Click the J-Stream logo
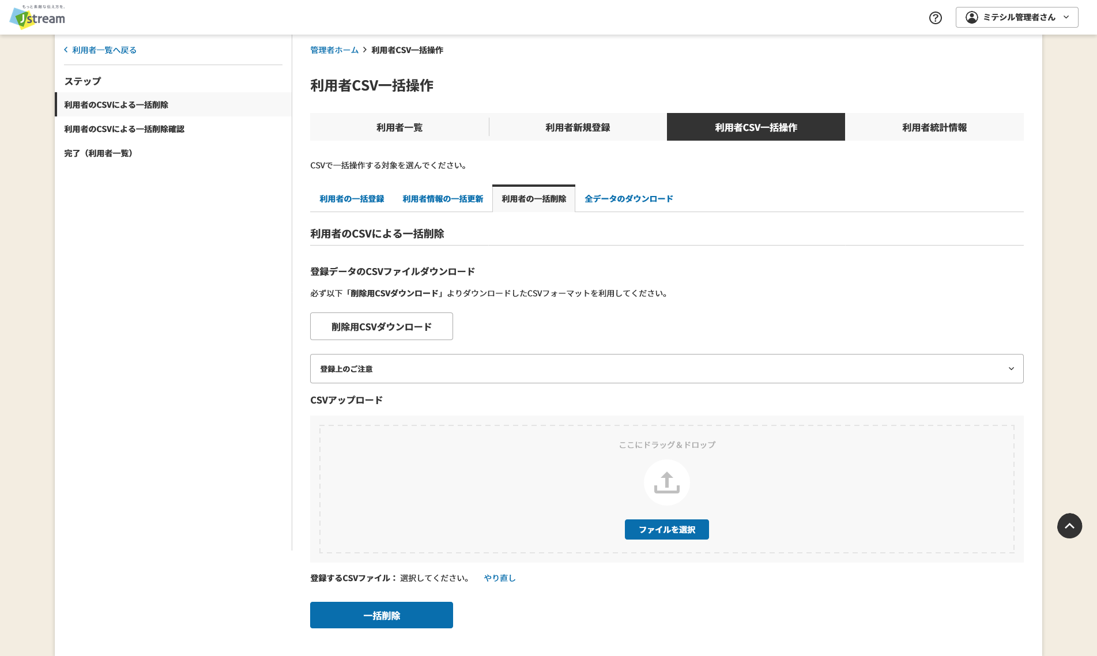 36,17
